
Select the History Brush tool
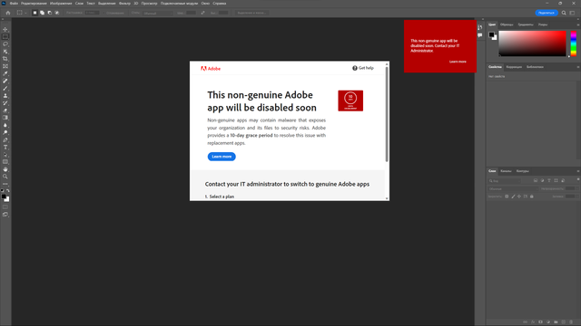pos(5,103)
